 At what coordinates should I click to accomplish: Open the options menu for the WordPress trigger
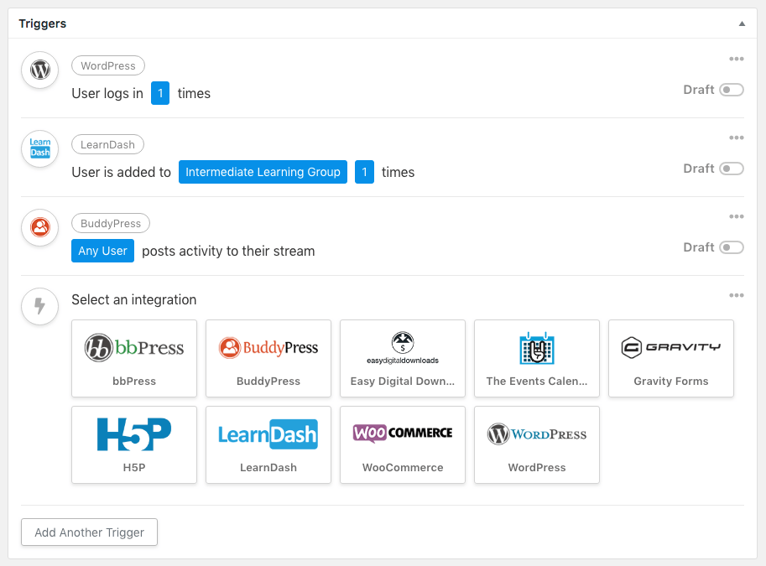736,59
